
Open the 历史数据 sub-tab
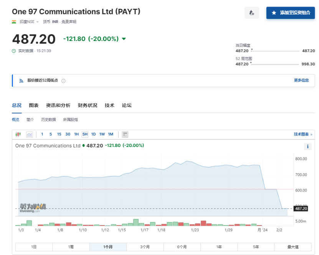pos(48,120)
